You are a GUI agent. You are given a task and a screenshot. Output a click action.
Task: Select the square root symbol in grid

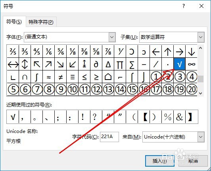pos(180,64)
